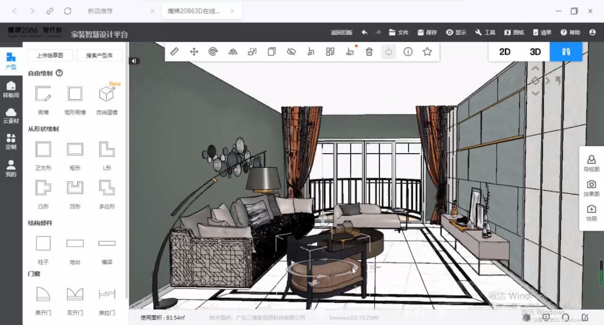Click the 搜索户型库 button
This screenshot has height=325, width=604.
(x=99, y=56)
